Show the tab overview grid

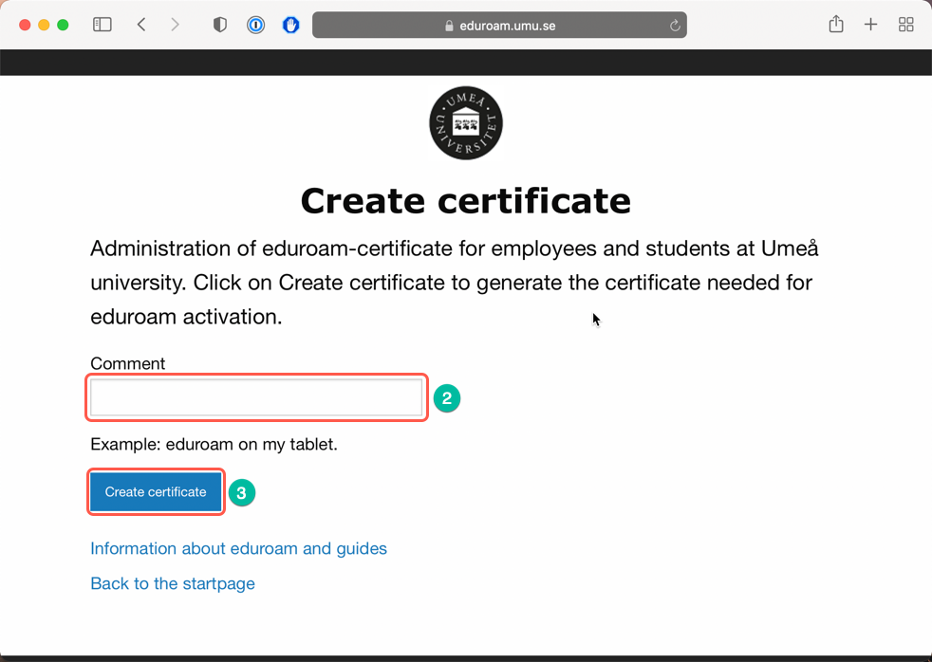pyautogui.click(x=905, y=25)
